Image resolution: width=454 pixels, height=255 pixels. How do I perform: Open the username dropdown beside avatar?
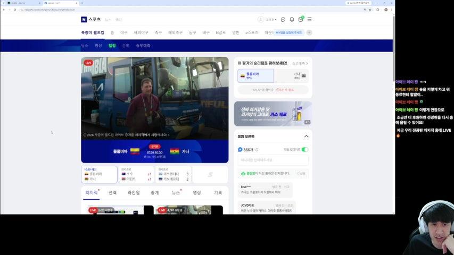click(x=271, y=20)
